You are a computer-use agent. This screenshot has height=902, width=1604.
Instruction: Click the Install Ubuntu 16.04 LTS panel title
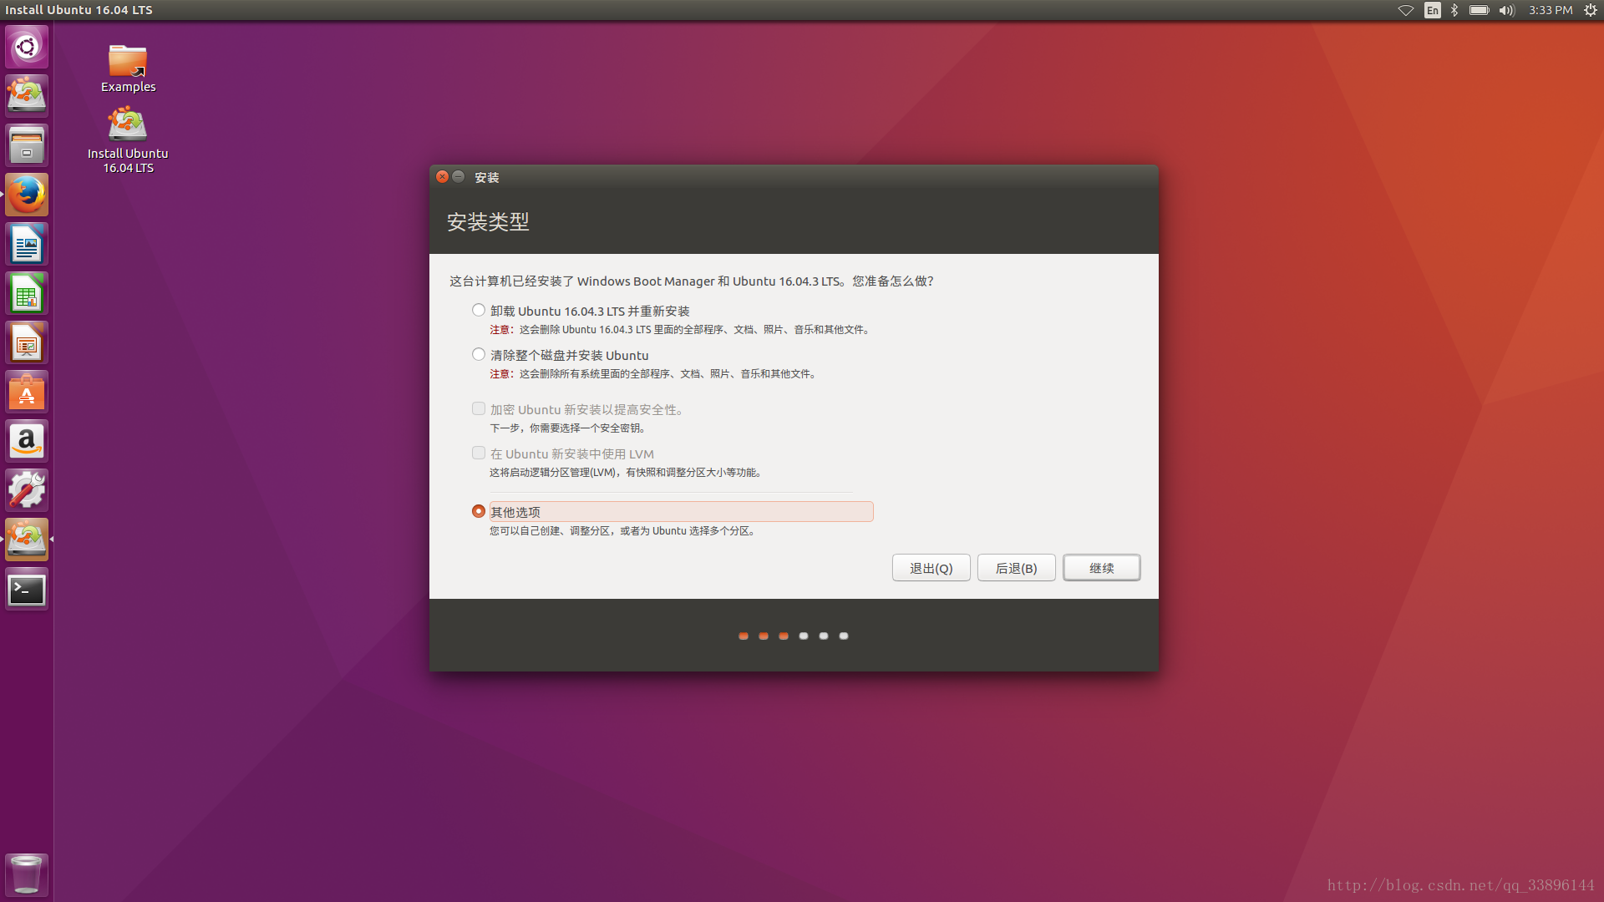(x=79, y=10)
